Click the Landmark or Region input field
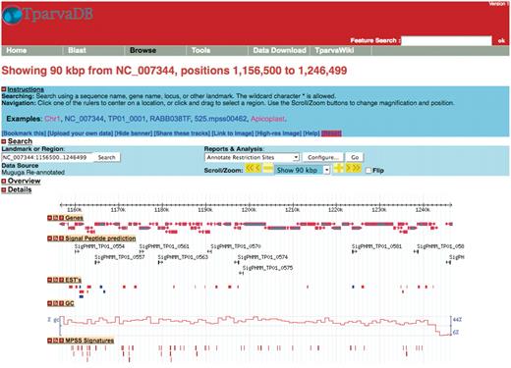Image resolution: width=511 pixels, height=368 pixels. (47, 157)
